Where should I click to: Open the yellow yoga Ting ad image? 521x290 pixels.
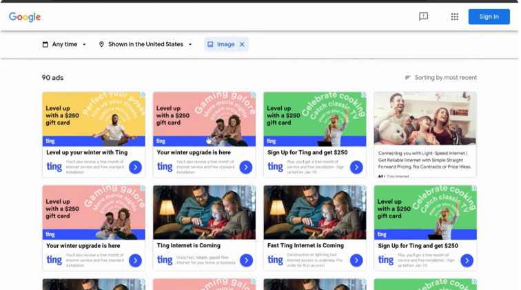click(x=94, y=119)
